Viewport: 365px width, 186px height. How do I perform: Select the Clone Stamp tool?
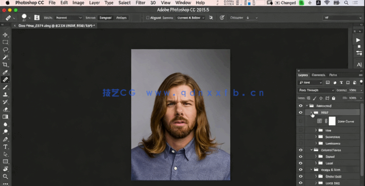(x=5, y=95)
